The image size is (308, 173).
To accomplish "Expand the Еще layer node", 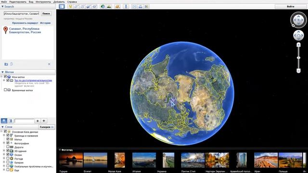I will (4, 170).
